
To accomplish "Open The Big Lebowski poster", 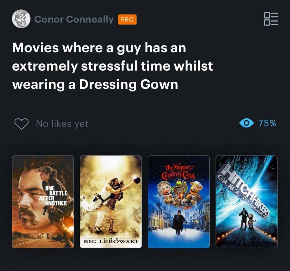I will pyautogui.click(x=111, y=202).
